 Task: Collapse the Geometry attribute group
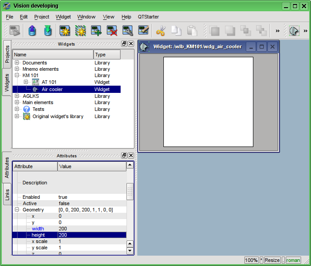17,210
